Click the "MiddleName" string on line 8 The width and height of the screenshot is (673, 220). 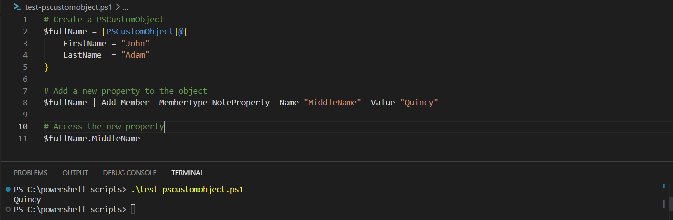point(332,103)
